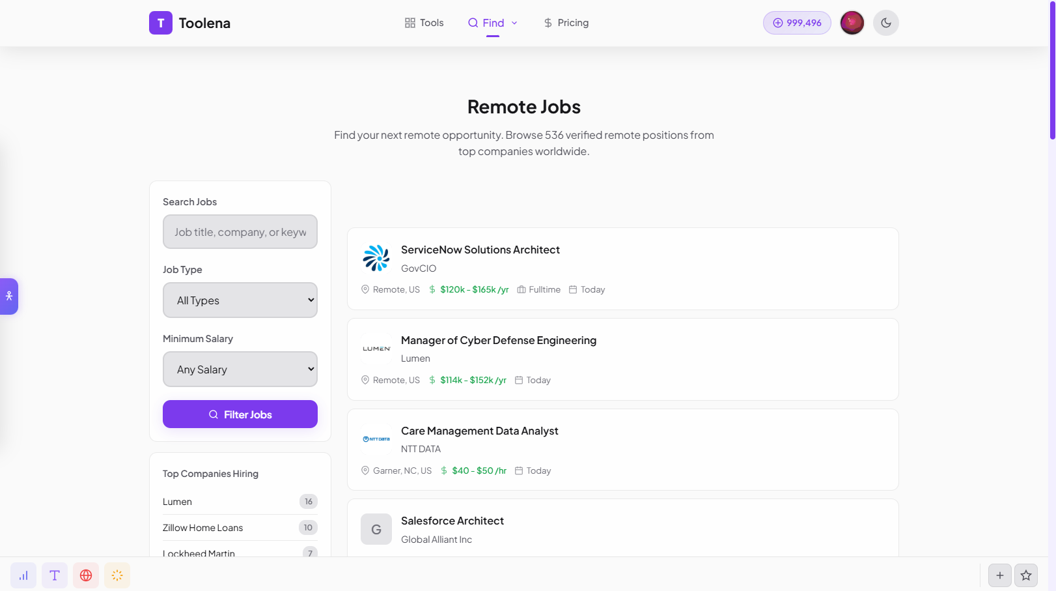Click the Fulltime tag on ServiceNow job
Viewport: 1056px width, 591px height.
(539, 289)
